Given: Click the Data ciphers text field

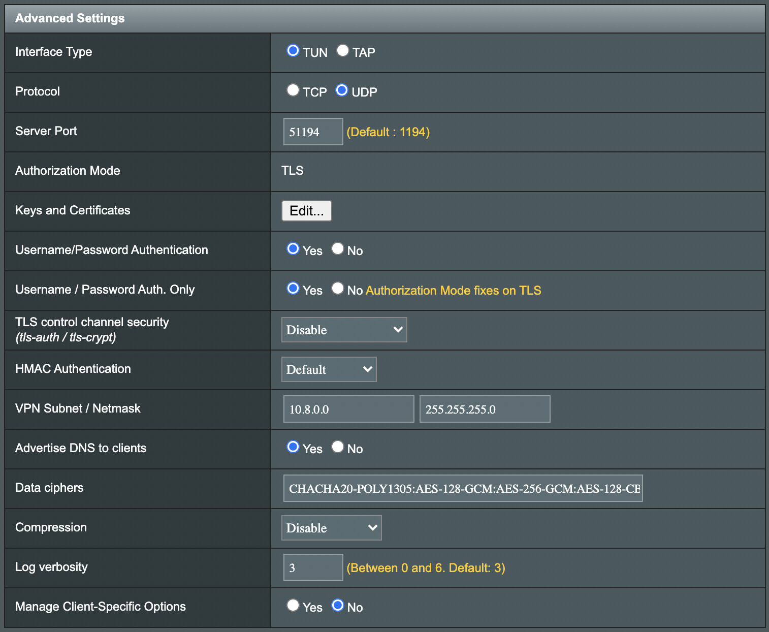Looking at the screenshot, I should coord(463,489).
